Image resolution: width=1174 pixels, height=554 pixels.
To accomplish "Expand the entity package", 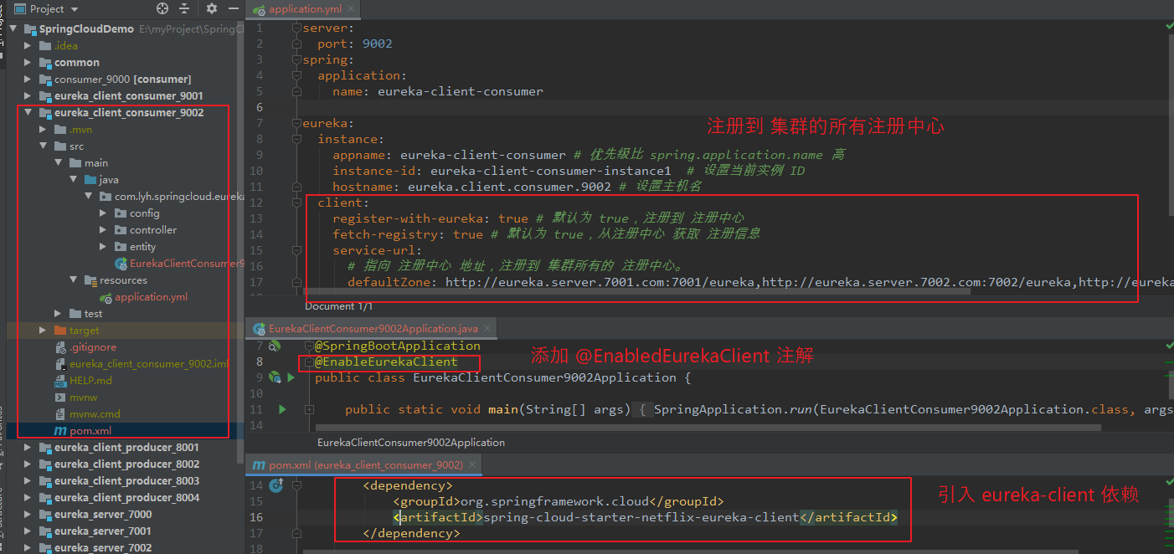I will click(x=103, y=247).
